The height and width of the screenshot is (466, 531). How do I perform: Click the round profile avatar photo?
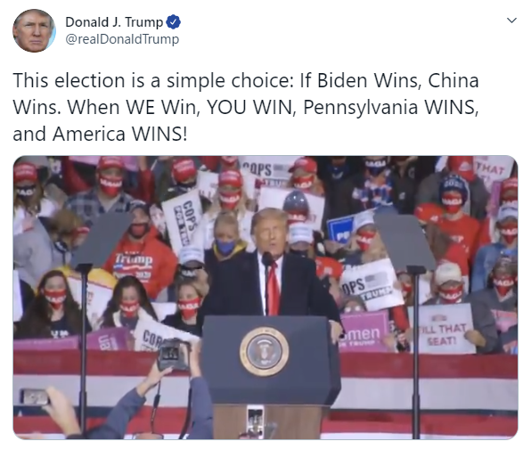tap(34, 30)
